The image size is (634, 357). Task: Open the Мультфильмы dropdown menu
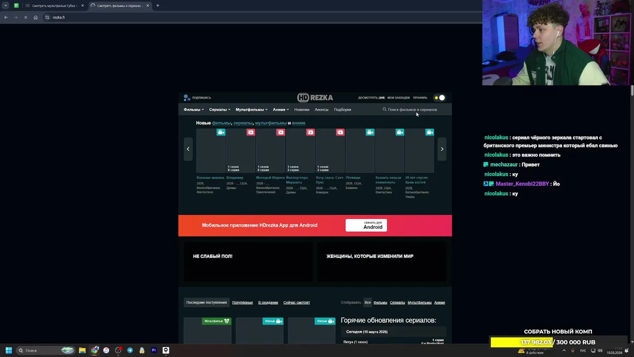tap(251, 110)
